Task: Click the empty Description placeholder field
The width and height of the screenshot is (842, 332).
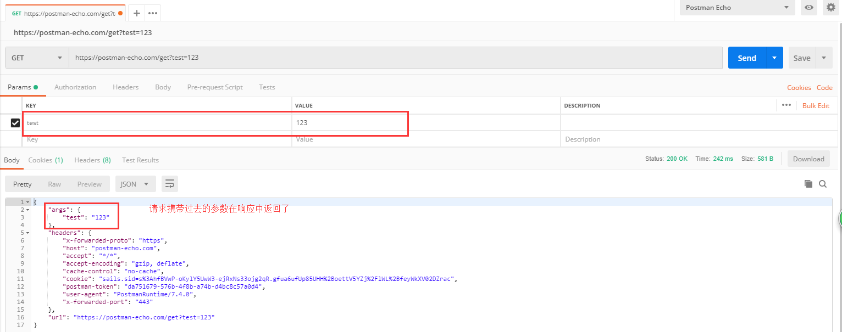Action: [x=699, y=139]
